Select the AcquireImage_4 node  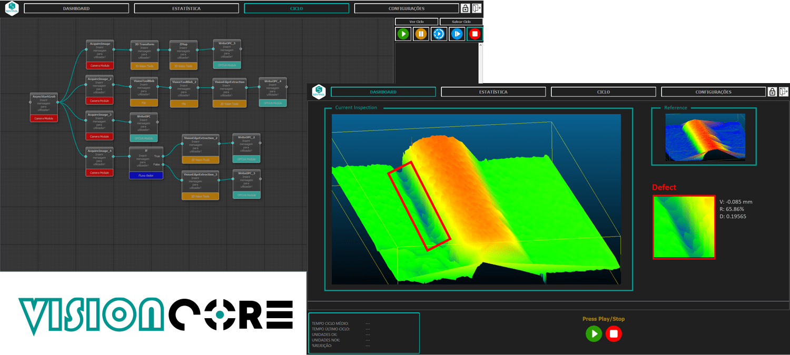point(100,162)
